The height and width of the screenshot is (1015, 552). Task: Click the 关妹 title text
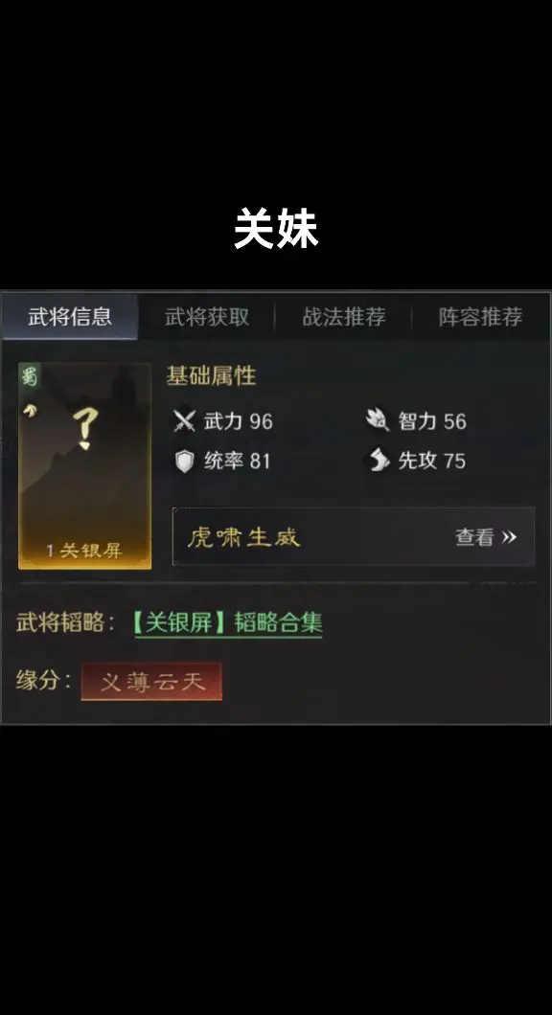[276, 228]
